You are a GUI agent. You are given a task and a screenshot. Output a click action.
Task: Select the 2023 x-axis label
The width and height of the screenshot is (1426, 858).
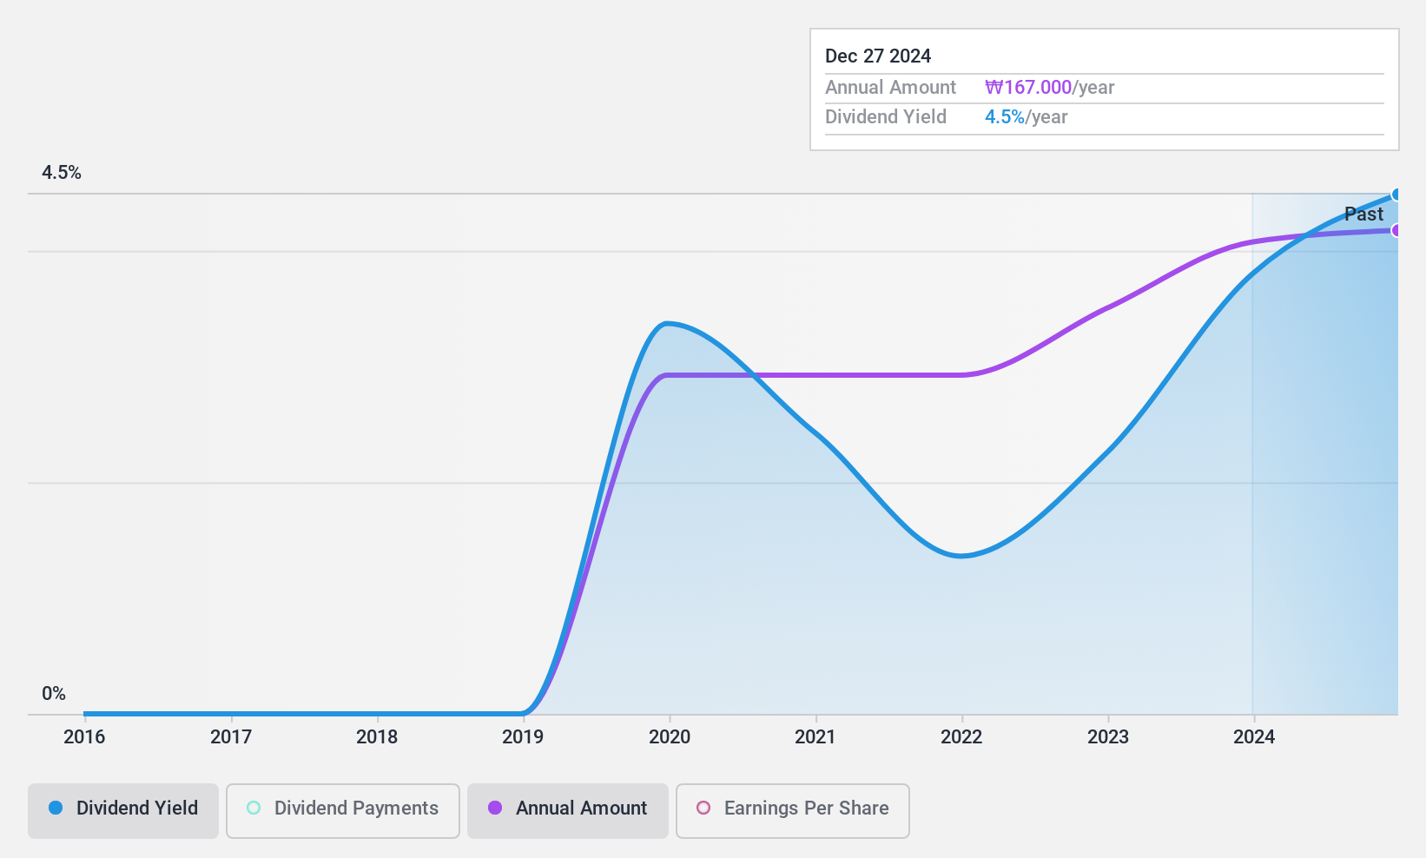1108,737
